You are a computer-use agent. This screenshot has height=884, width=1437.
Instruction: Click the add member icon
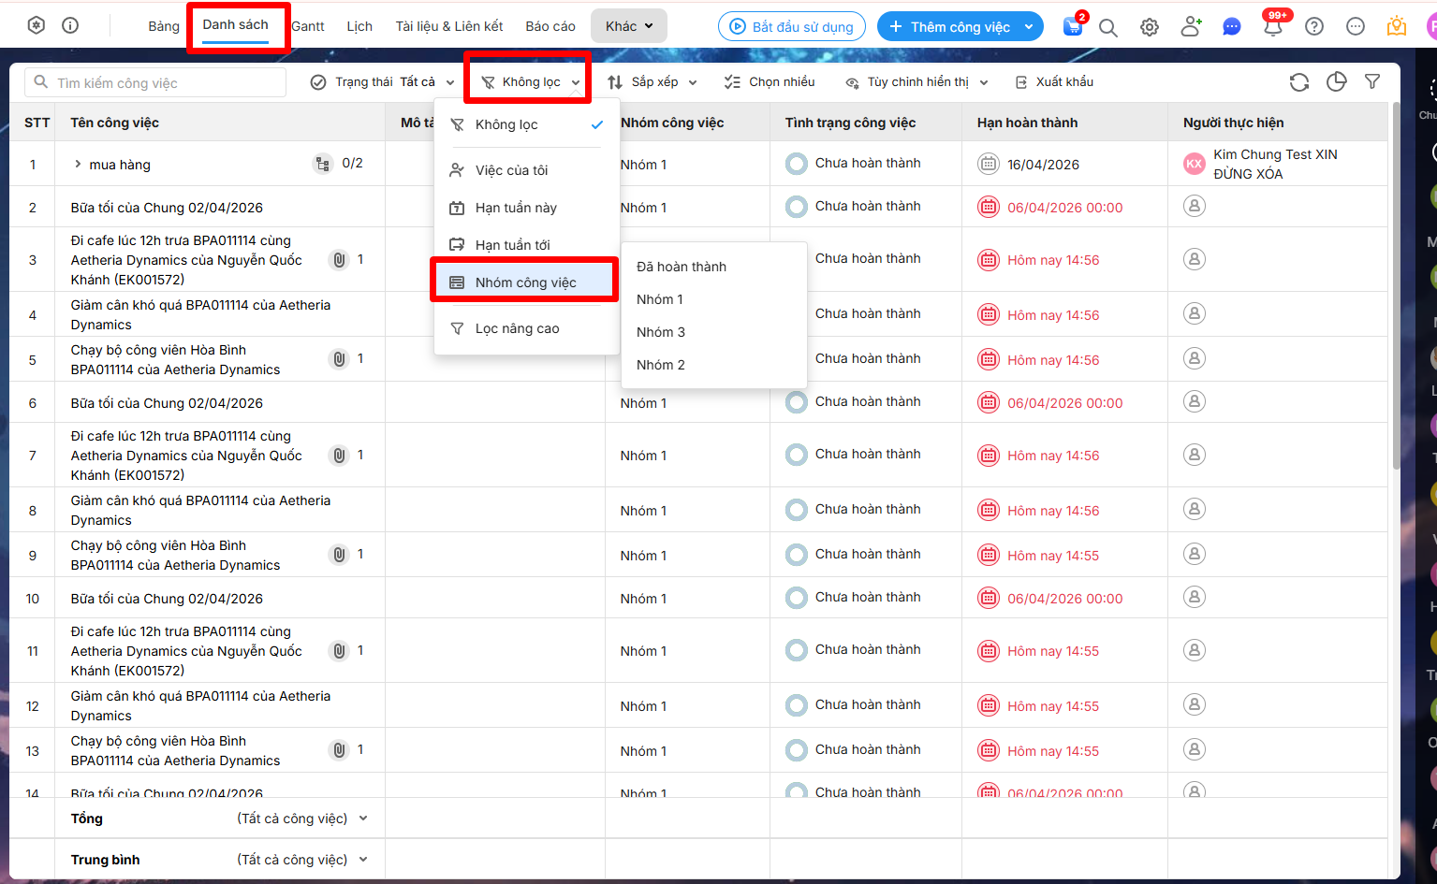tap(1191, 26)
